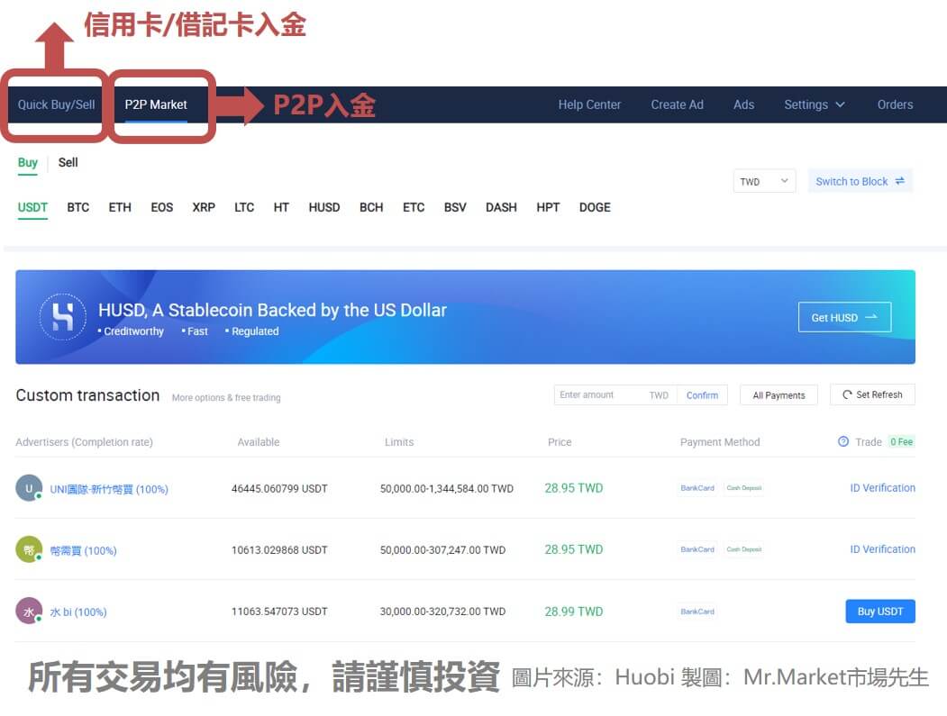Viewport: 947px width, 716px height.
Task: Select the BCH coin tab
Action: pyautogui.click(x=371, y=208)
